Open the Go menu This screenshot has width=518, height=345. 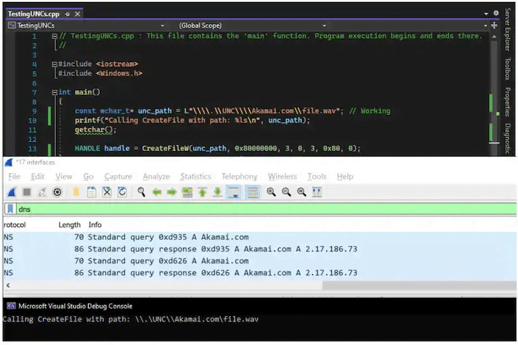pos(88,177)
